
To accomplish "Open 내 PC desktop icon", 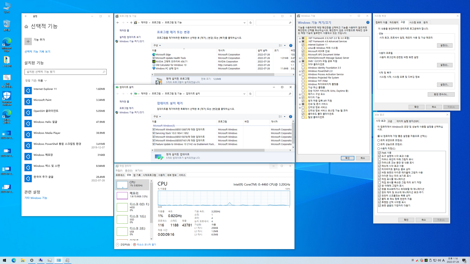I will pos(7,8).
